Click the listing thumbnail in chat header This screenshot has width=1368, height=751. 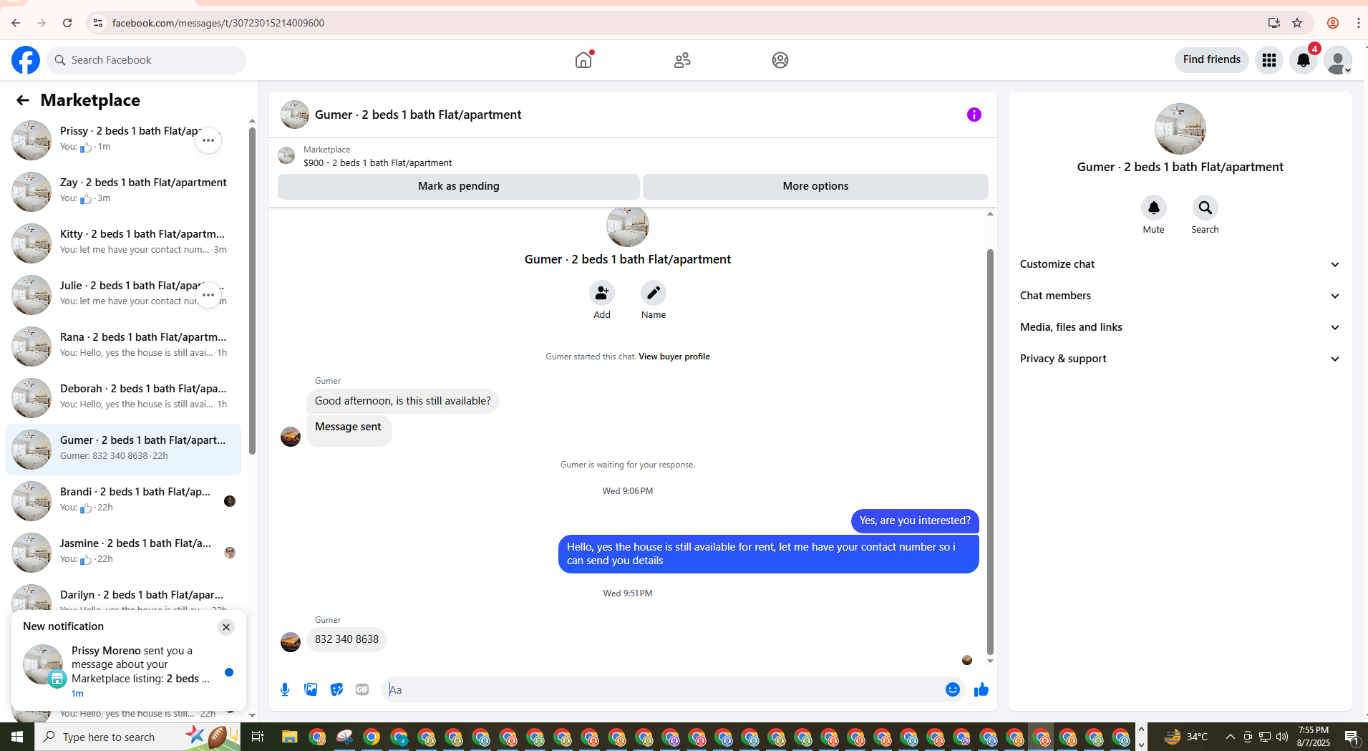pos(295,115)
